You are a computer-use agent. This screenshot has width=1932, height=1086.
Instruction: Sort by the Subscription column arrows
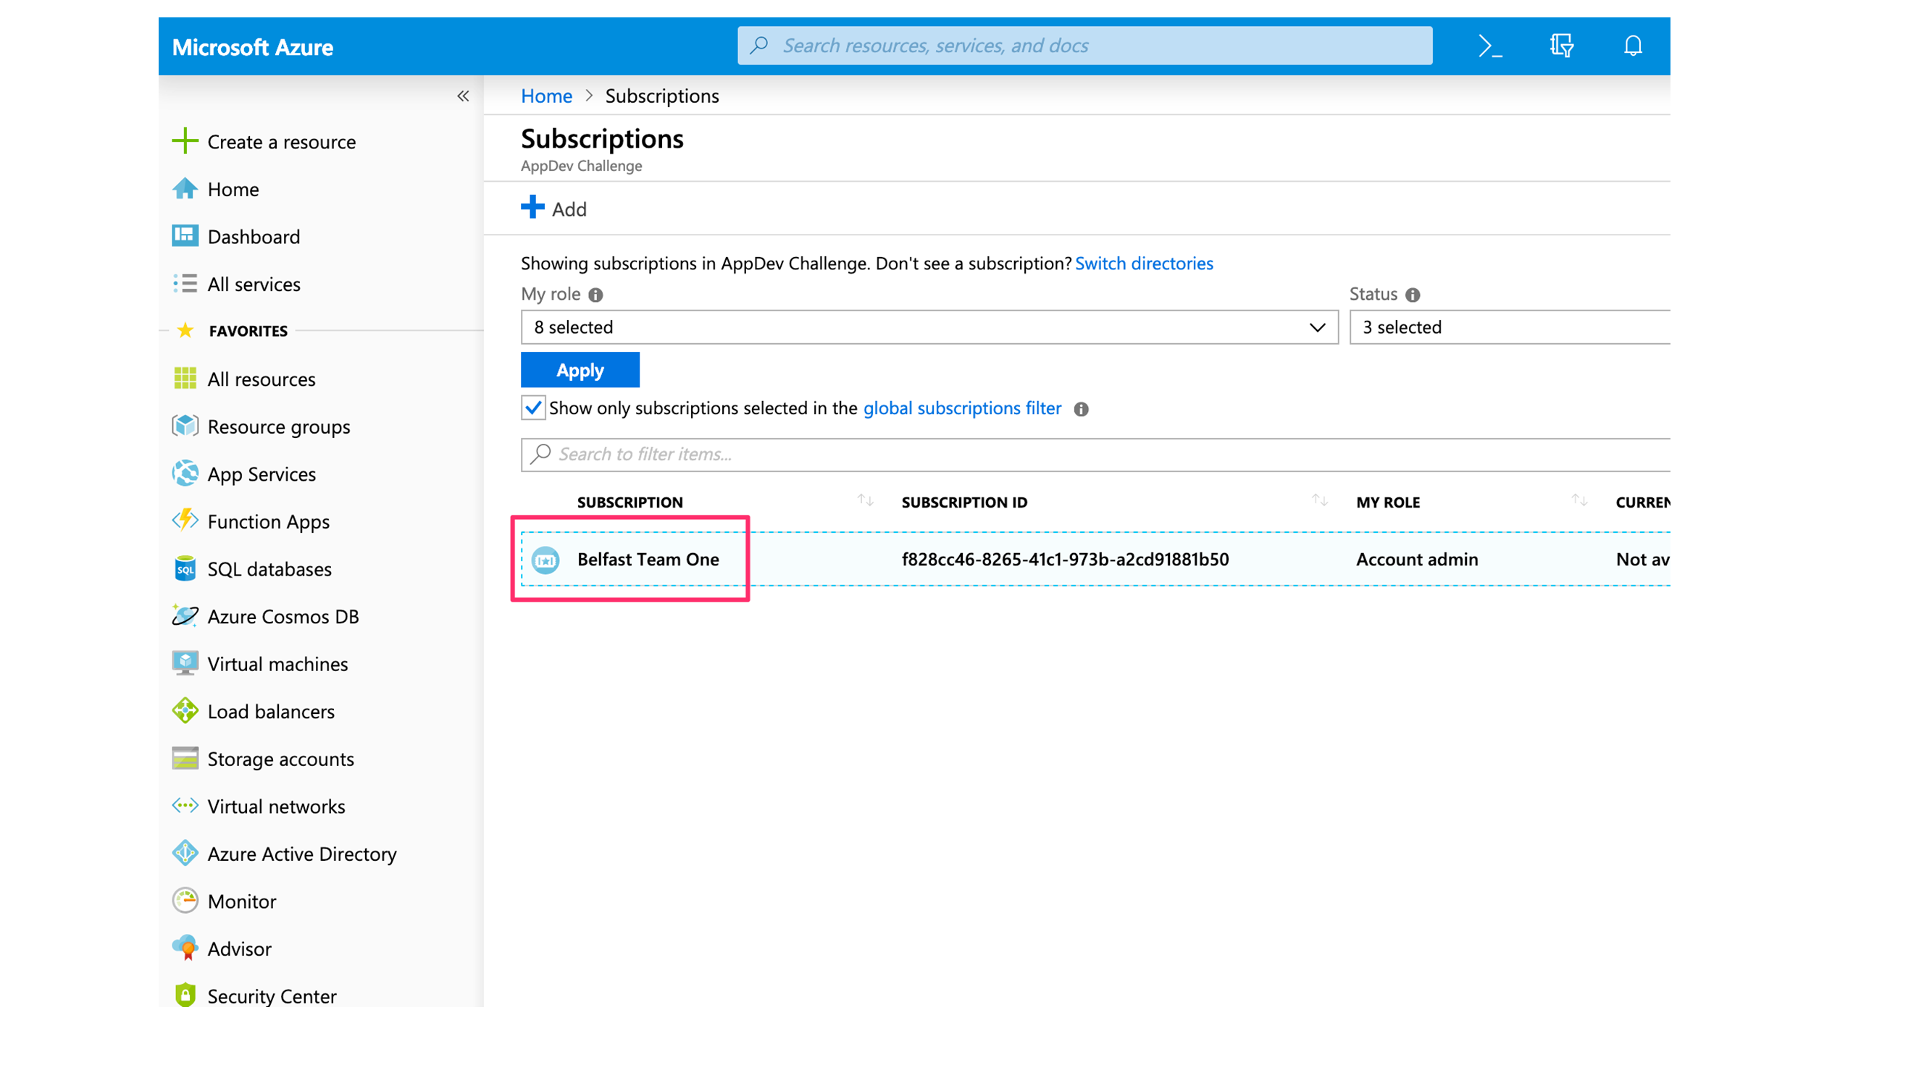coord(865,501)
